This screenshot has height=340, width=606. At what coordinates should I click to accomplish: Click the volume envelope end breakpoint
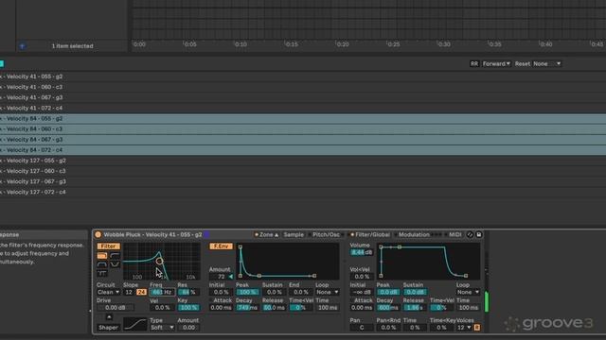click(x=466, y=276)
